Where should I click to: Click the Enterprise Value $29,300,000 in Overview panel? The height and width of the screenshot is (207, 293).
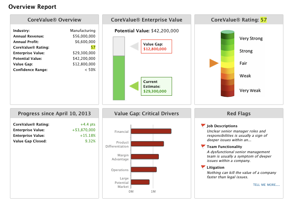click(x=84, y=53)
